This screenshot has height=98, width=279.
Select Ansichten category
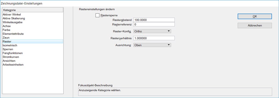pyautogui.click(x=33, y=61)
